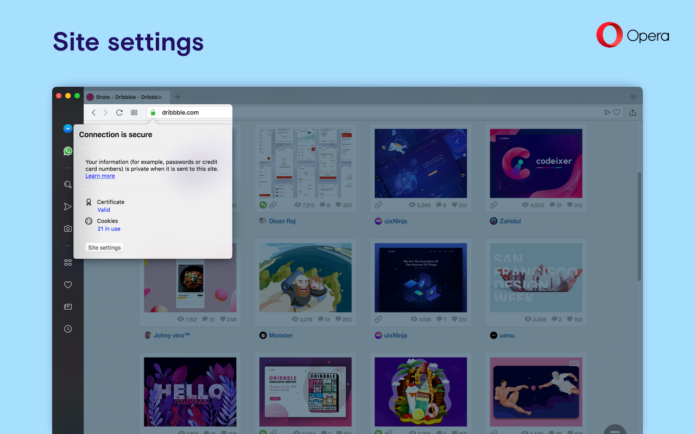This screenshot has height=434, width=695.
Task: Click the sidebar search icon
Action: [x=68, y=184]
